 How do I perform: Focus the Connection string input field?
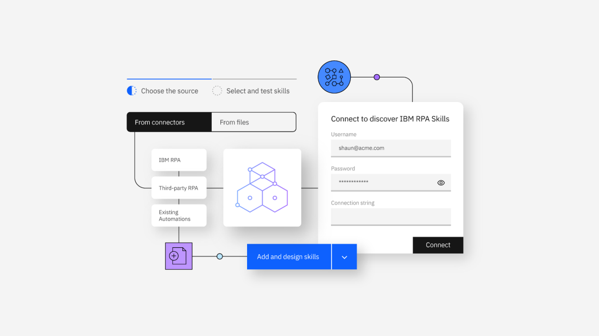point(391,217)
